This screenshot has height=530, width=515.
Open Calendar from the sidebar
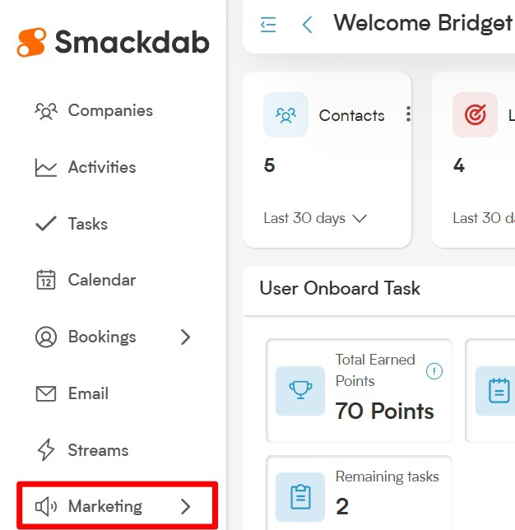pyautogui.click(x=86, y=280)
